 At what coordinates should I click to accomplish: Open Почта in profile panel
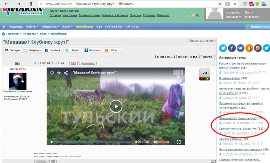[249, 13]
